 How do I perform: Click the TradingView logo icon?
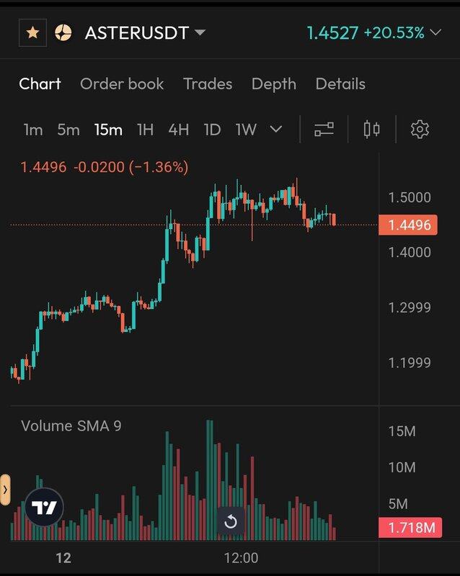(45, 508)
